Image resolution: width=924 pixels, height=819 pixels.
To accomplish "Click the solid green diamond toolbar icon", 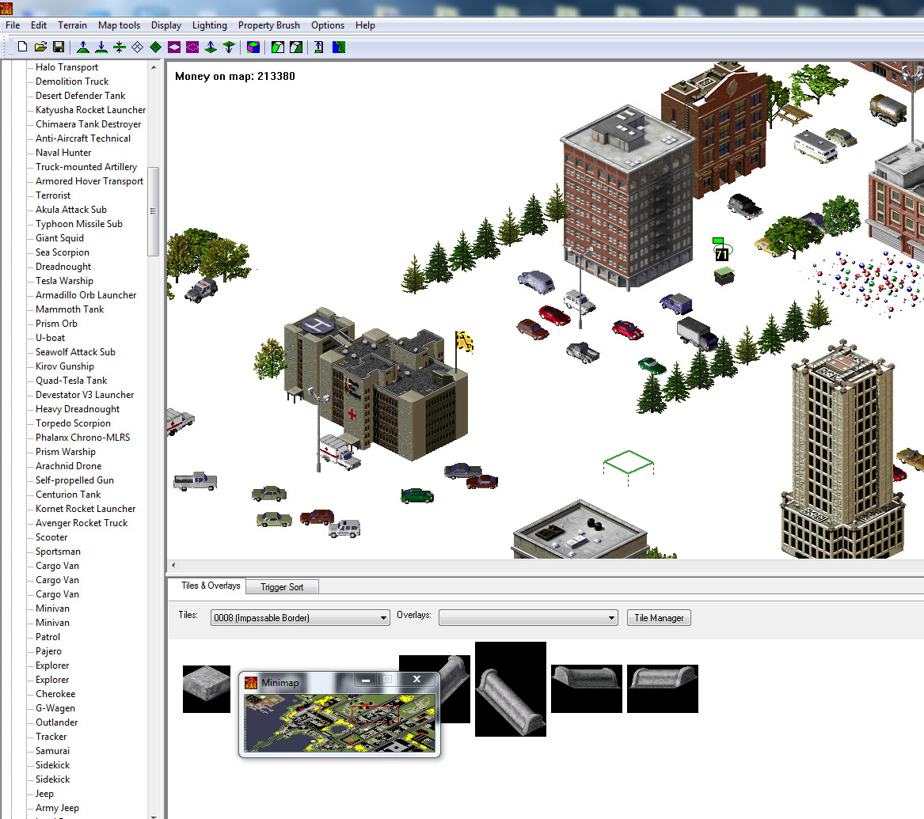I will 155,47.
